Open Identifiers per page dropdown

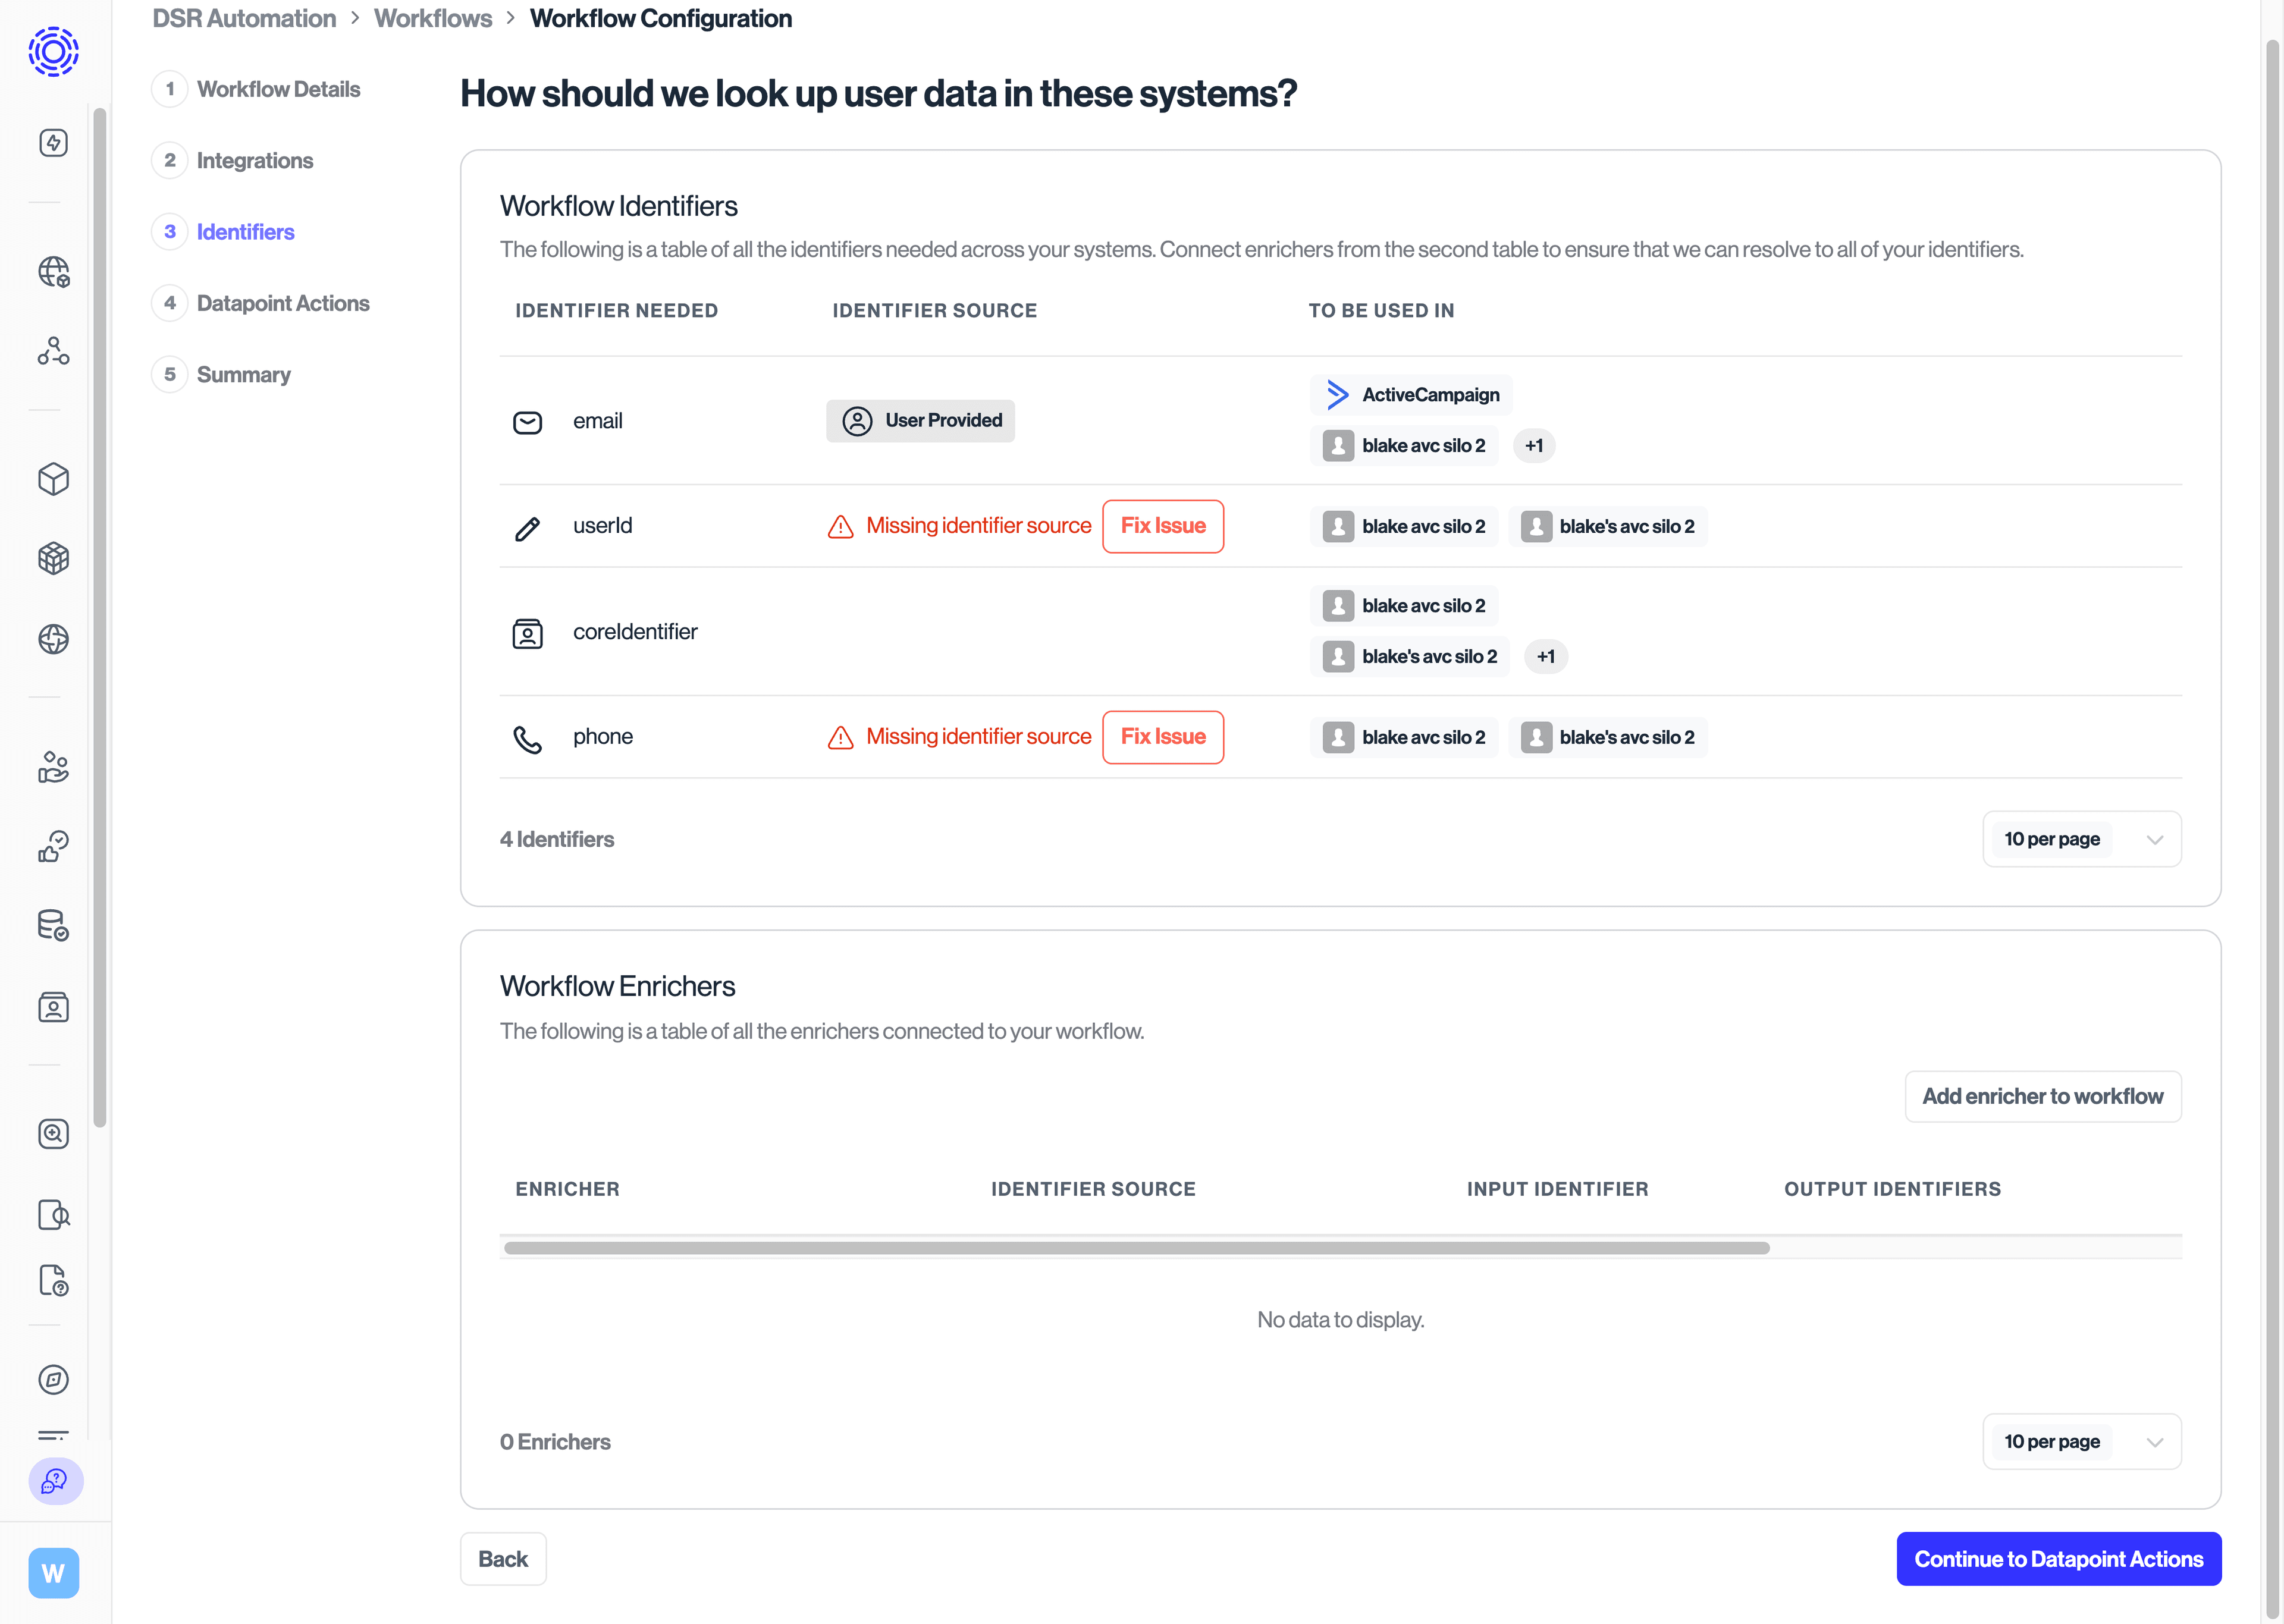tap(2081, 839)
